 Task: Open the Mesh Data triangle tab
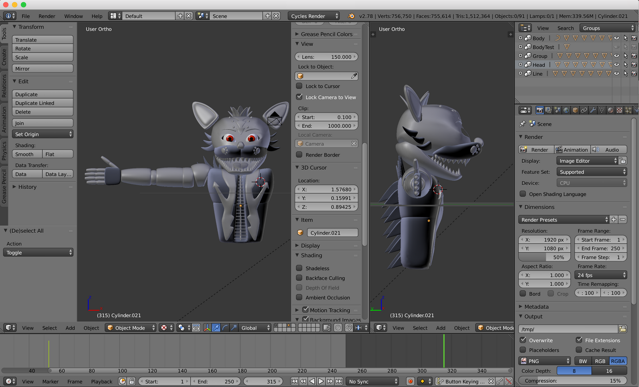coord(601,110)
